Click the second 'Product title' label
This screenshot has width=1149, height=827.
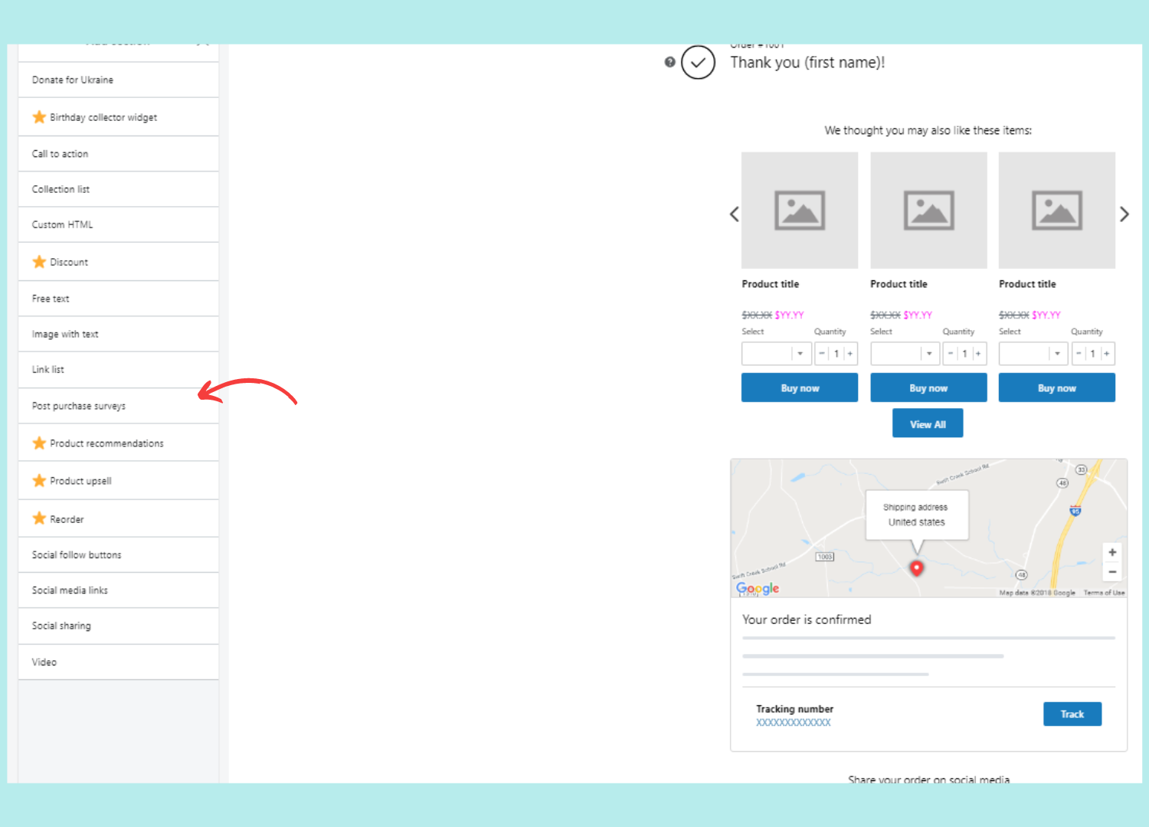pyautogui.click(x=899, y=284)
